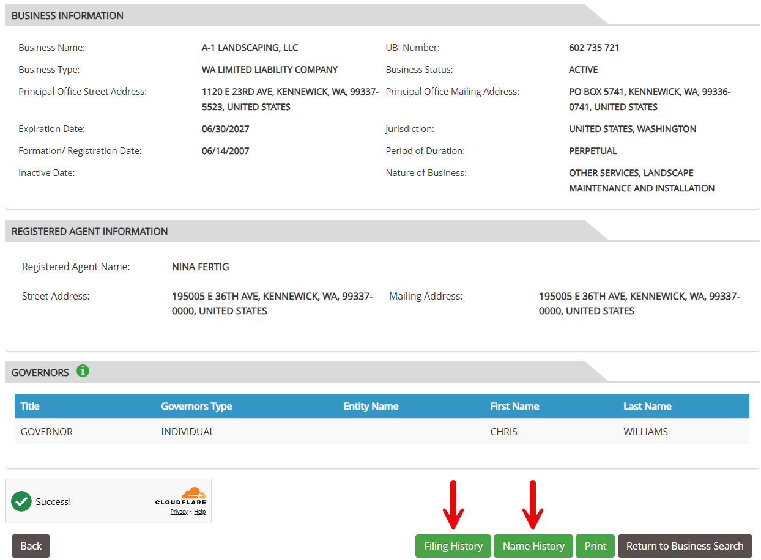Click the CHRIS first name cell
The width and height of the screenshot is (761, 560).
point(503,432)
